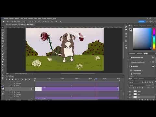Toggle timeline audio playback speaker icon
This screenshot has height=117, width=156.
[19, 80]
